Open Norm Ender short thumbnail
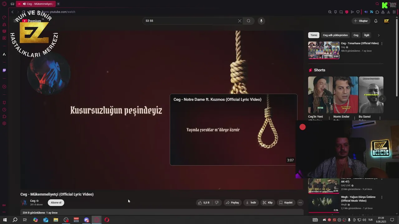This screenshot has width=399, height=224. 346,95
